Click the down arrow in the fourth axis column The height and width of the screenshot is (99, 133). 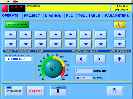click(x=56, y=44)
